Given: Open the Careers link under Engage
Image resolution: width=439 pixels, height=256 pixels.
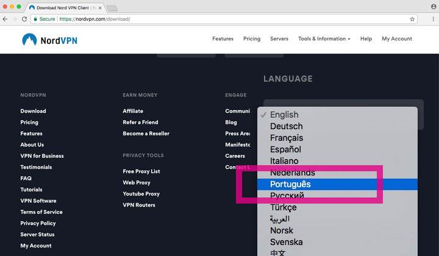Looking at the screenshot, I should click(235, 156).
